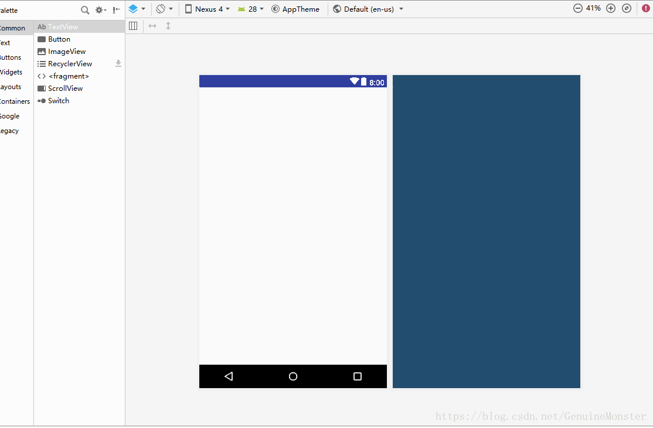
Task: Toggle vertical height expand icon
Action: tap(168, 26)
